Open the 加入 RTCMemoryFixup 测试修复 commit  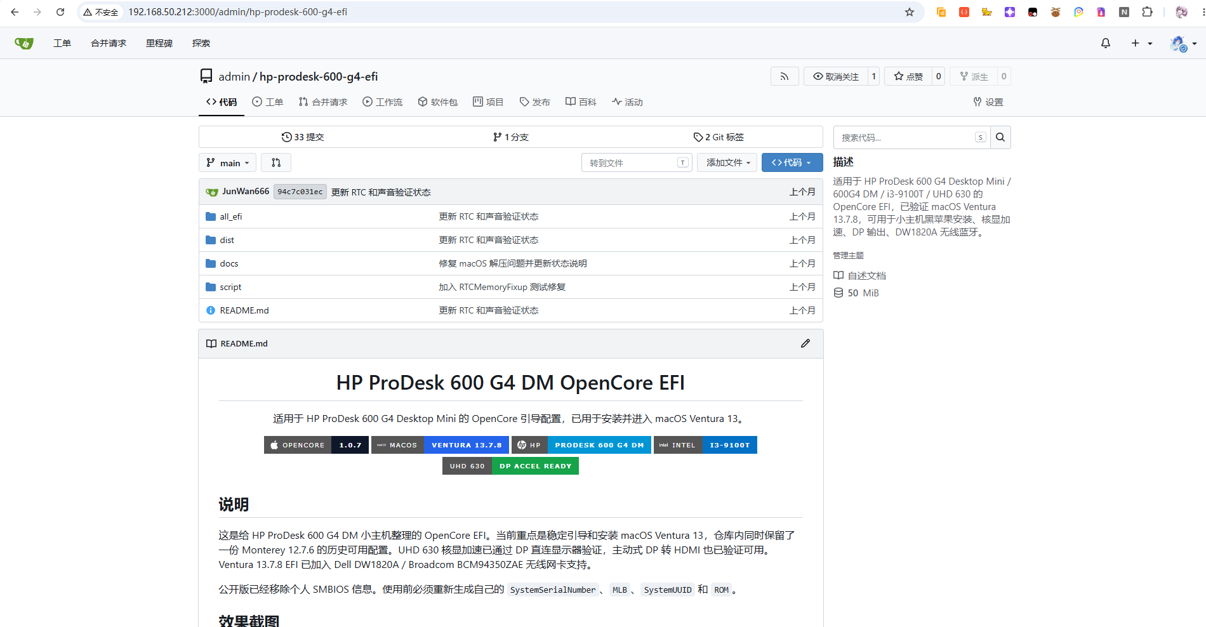coord(502,287)
